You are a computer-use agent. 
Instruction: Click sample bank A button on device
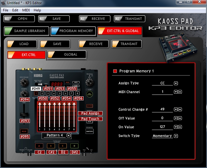39,146
